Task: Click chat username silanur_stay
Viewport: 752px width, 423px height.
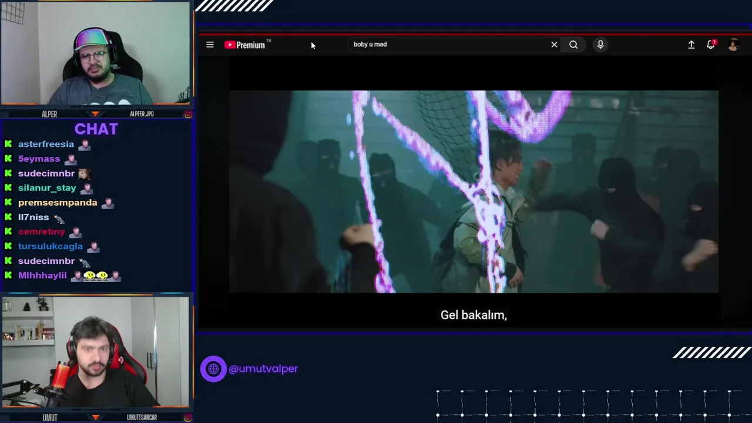Action: pos(47,188)
